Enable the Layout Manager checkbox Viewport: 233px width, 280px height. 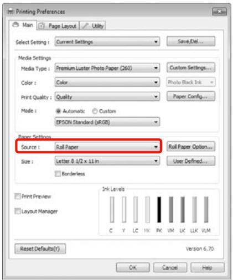coord(17,211)
